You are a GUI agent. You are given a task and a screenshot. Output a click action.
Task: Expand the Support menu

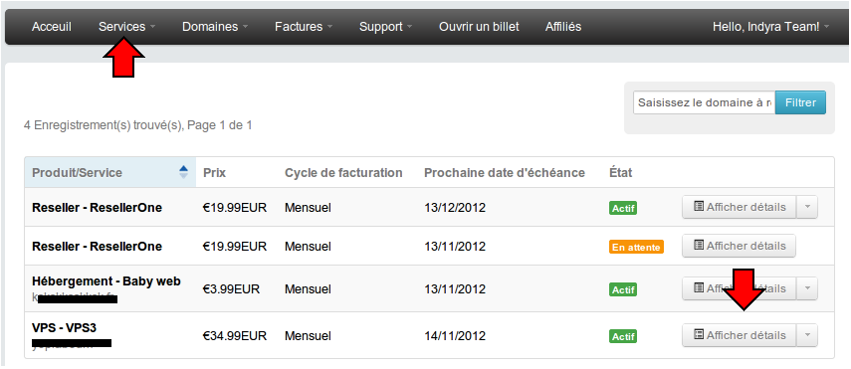[385, 27]
